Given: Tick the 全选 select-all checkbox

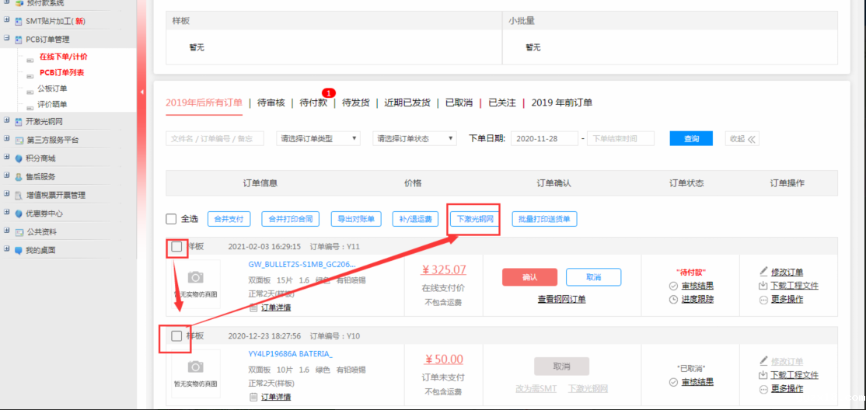Looking at the screenshot, I should [171, 219].
